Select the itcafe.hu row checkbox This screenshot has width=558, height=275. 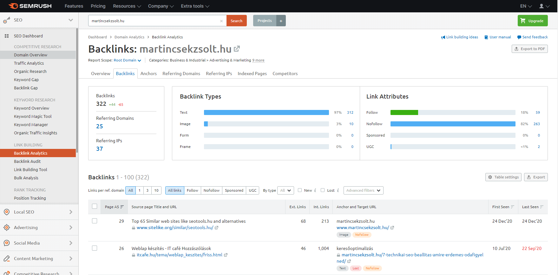pyautogui.click(x=95, y=248)
